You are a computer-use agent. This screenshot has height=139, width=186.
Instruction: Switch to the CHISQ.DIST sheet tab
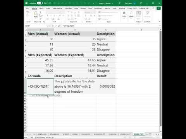(x=86, y=134)
